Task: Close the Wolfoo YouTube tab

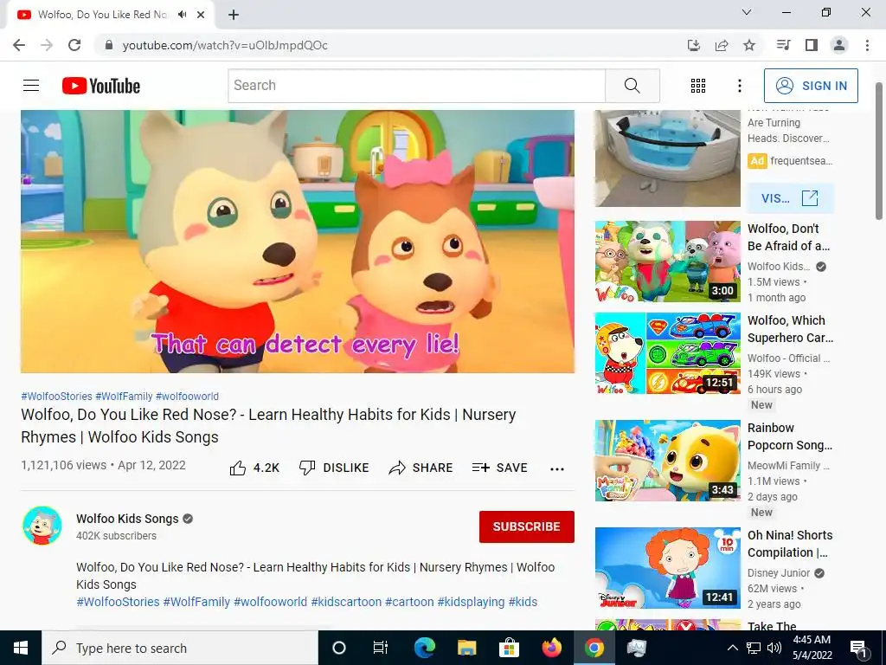Action: pyautogui.click(x=201, y=15)
